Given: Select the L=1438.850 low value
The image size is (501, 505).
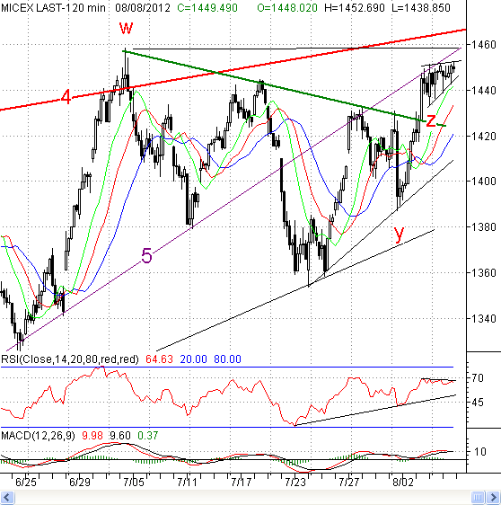Looking at the screenshot, I should (421, 8).
